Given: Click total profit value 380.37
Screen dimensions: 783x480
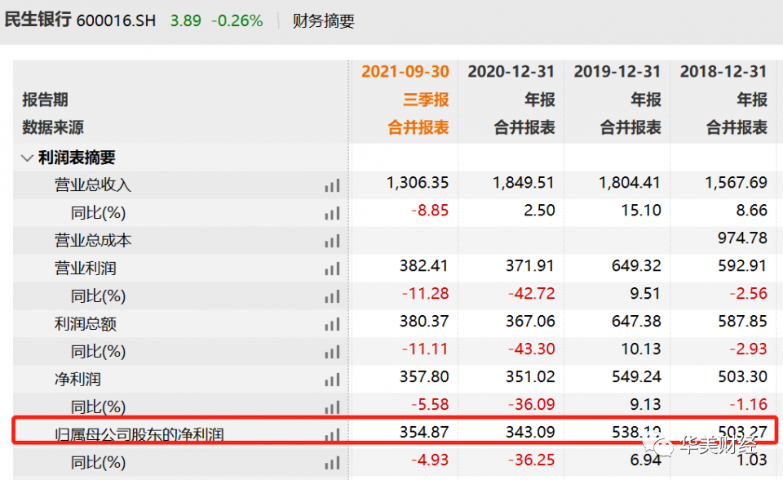Looking at the screenshot, I should [423, 321].
